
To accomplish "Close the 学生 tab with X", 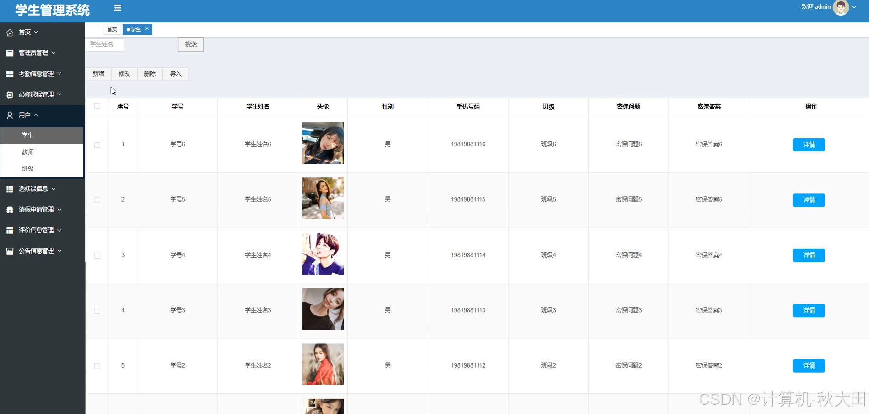I will point(147,28).
